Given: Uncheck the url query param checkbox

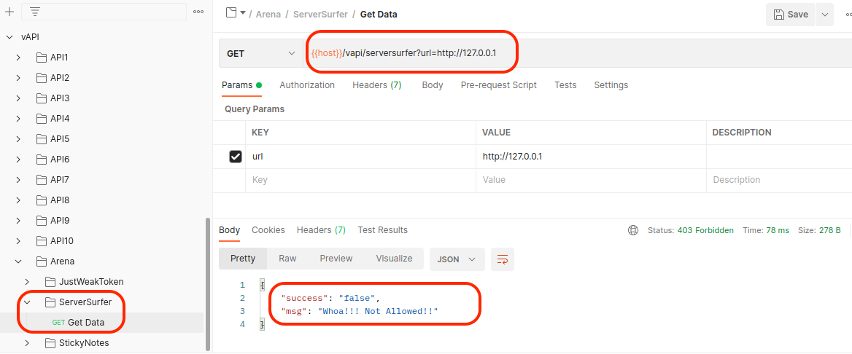Looking at the screenshot, I should click(x=236, y=157).
